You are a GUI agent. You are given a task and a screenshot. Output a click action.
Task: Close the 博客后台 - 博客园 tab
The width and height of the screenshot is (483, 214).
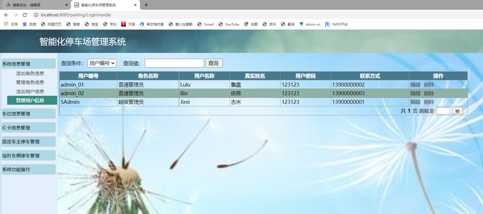point(67,5)
